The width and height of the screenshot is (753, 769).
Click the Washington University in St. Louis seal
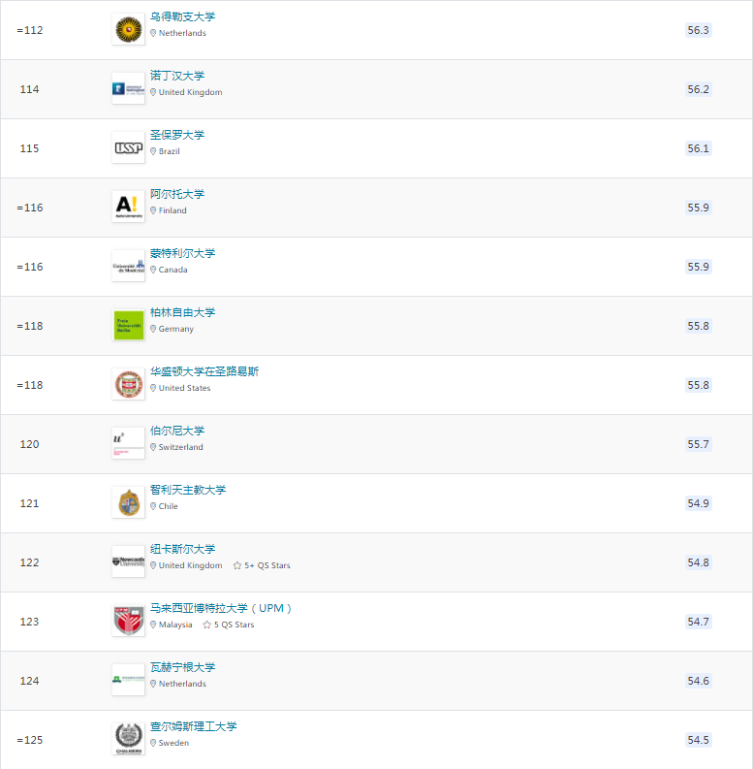coord(129,384)
